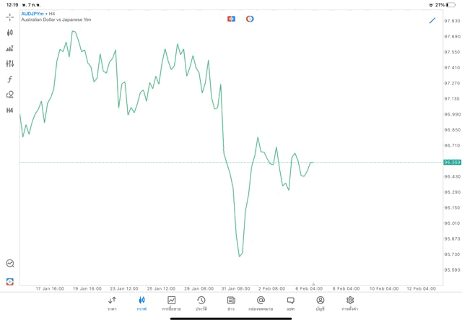Viewport: 462px width, 323px height.
Task: Open the ประวัติ (History) tab
Action: [x=201, y=303]
